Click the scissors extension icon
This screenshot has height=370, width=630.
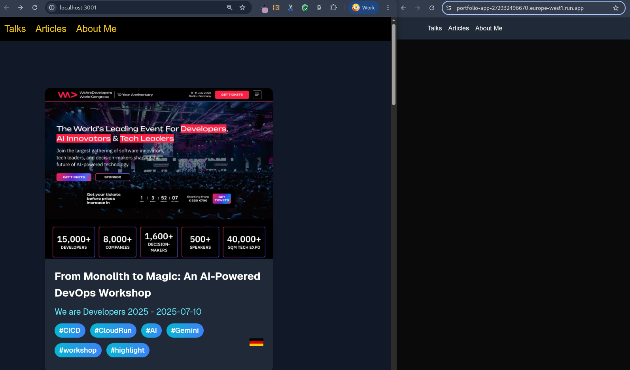coord(291,8)
